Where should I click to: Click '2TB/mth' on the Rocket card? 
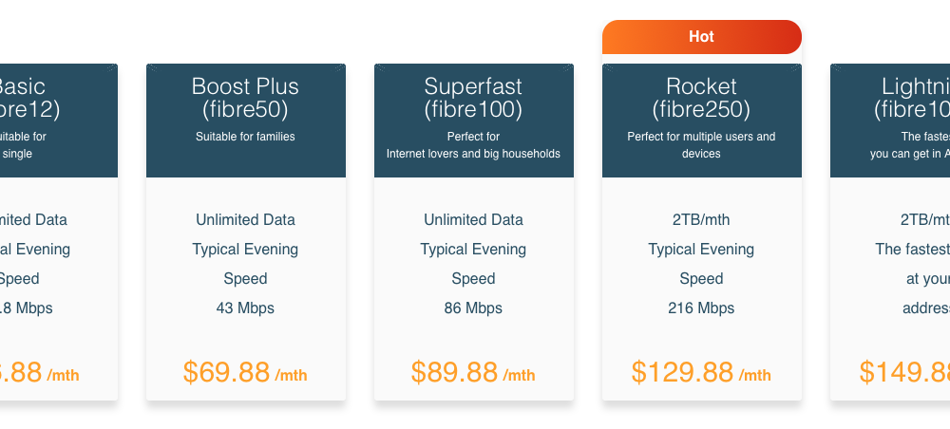pyautogui.click(x=702, y=219)
